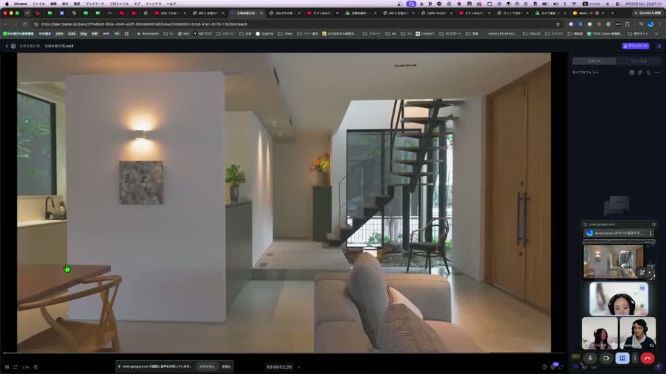Click the comment sort icon
The width and height of the screenshot is (666, 374).
point(640,73)
